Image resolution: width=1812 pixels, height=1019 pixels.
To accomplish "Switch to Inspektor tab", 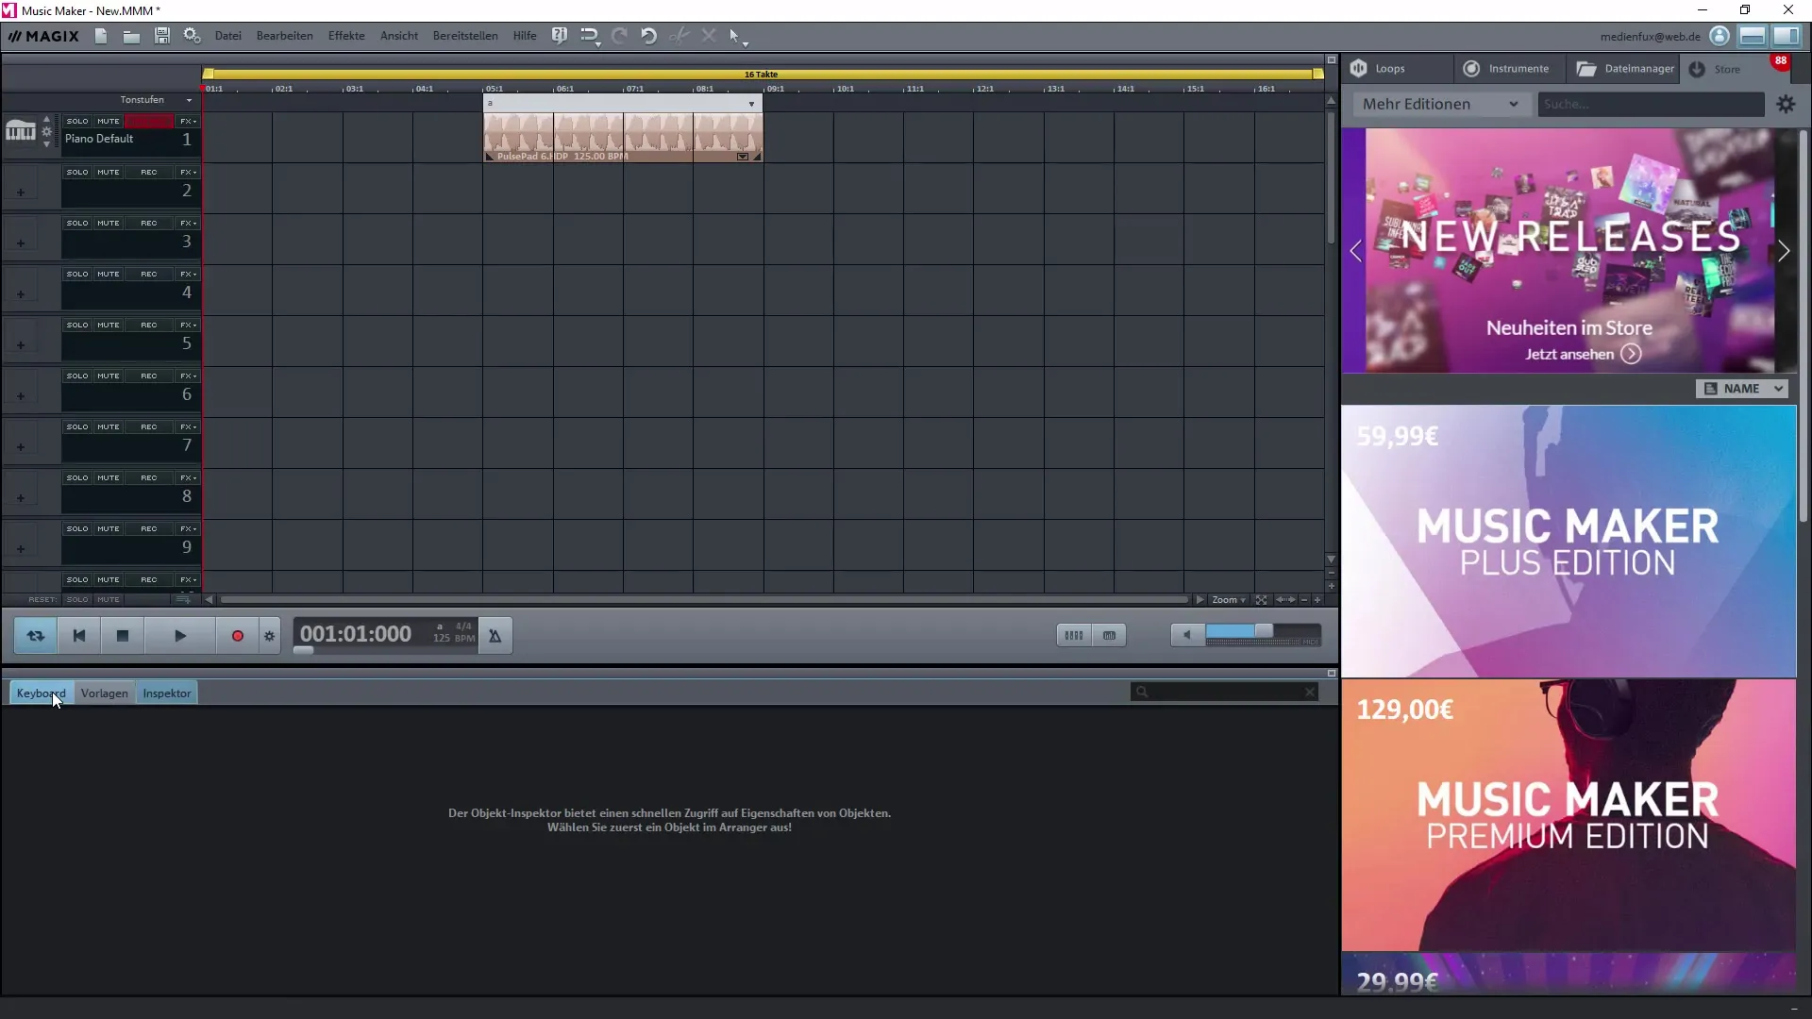I will [x=167, y=693].
